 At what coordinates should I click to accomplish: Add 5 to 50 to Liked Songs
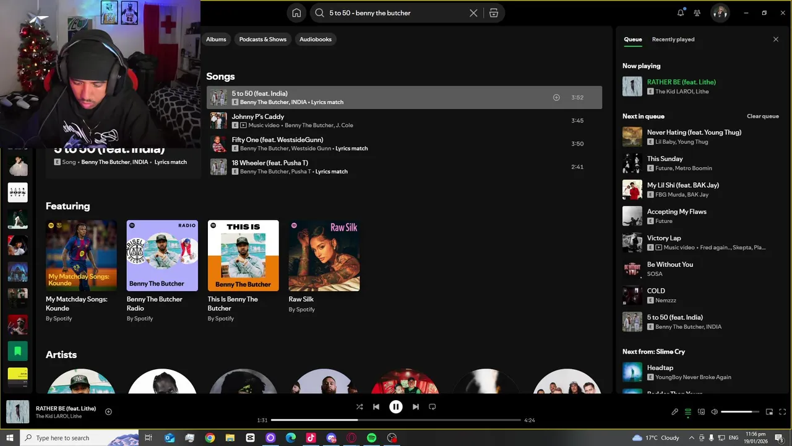556,97
